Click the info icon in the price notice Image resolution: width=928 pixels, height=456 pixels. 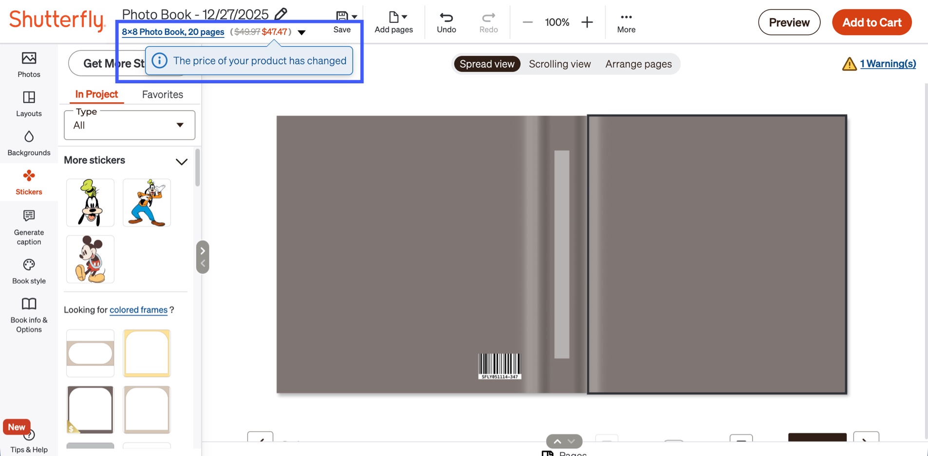point(159,60)
